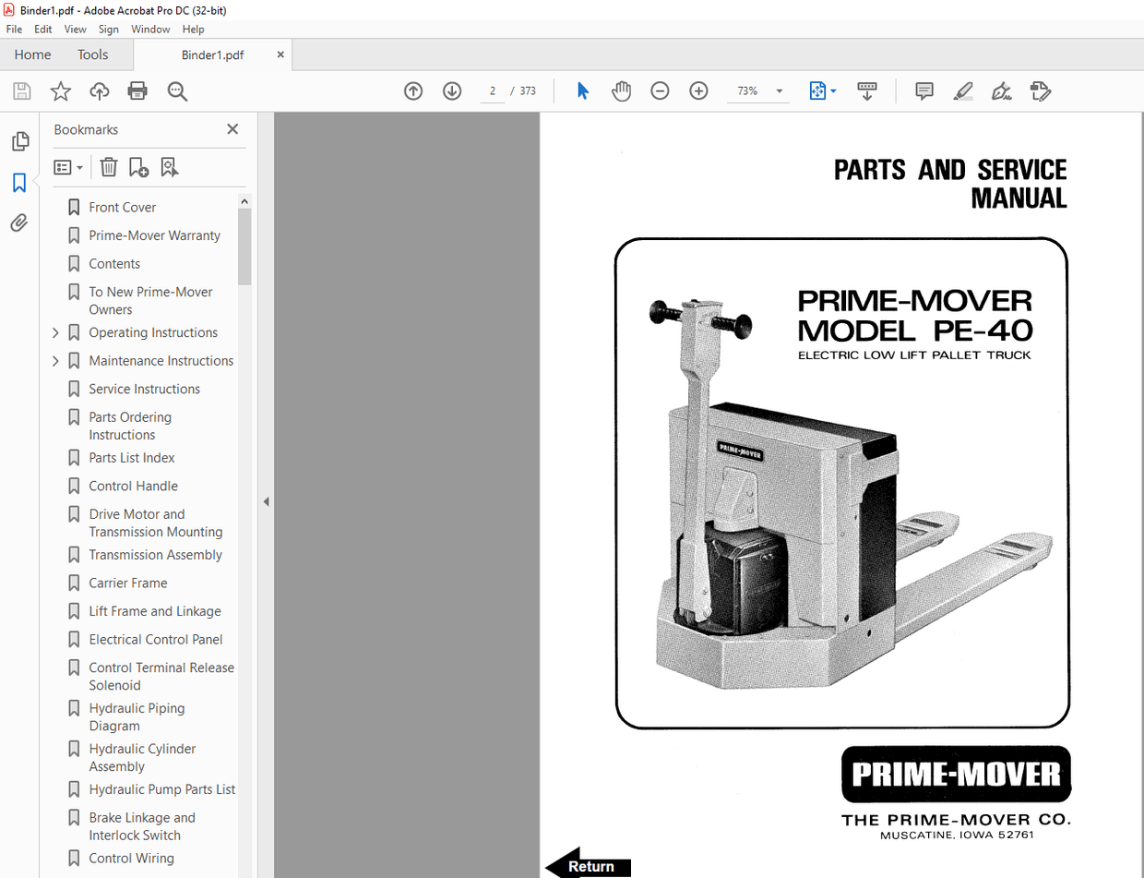The height and width of the screenshot is (878, 1144).
Task: Delete the selected bookmark with the trash icon
Action: (x=109, y=167)
